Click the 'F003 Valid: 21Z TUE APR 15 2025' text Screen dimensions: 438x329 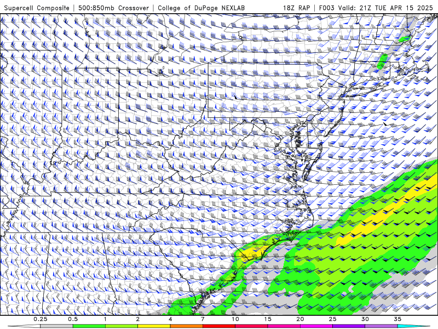(x=376, y=8)
